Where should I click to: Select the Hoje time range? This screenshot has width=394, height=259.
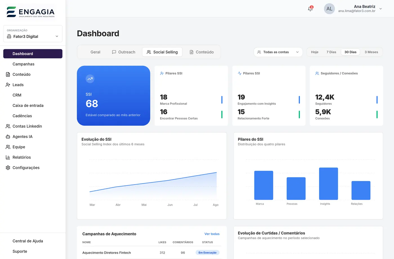pyautogui.click(x=315, y=52)
